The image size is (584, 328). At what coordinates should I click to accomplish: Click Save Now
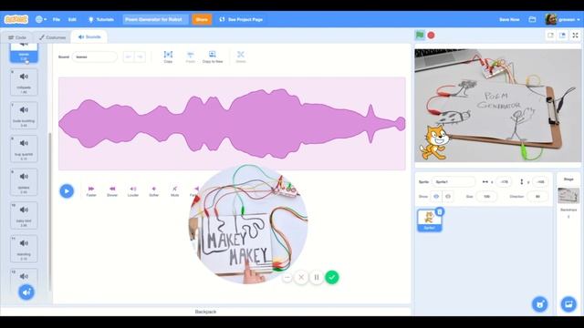509,19
